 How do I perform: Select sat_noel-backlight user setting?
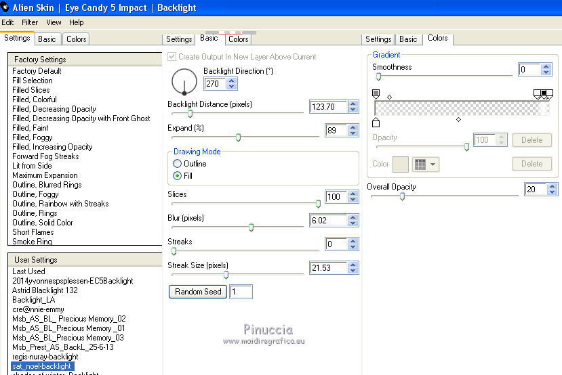point(42,366)
